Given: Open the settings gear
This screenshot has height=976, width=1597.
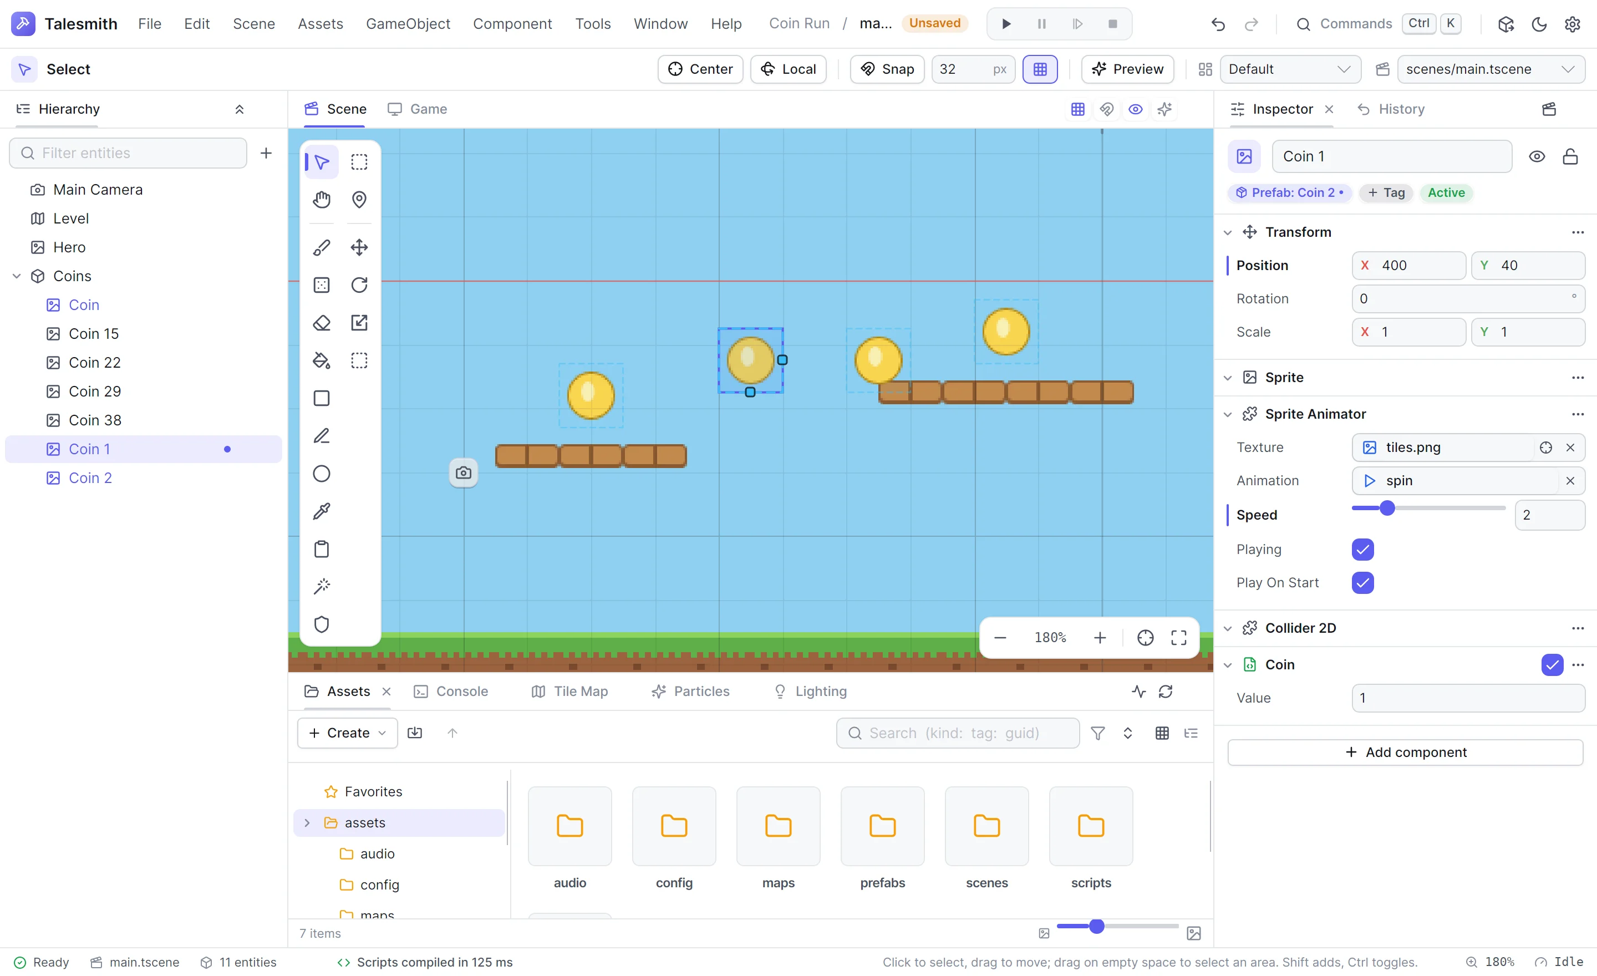Looking at the screenshot, I should coord(1573,24).
